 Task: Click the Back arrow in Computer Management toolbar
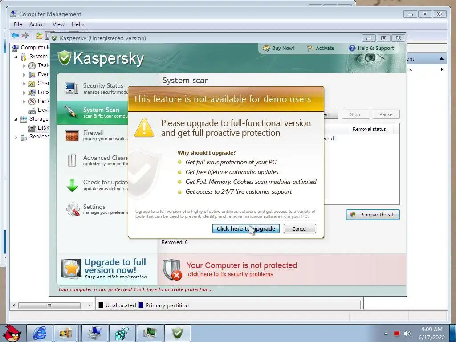[15, 36]
